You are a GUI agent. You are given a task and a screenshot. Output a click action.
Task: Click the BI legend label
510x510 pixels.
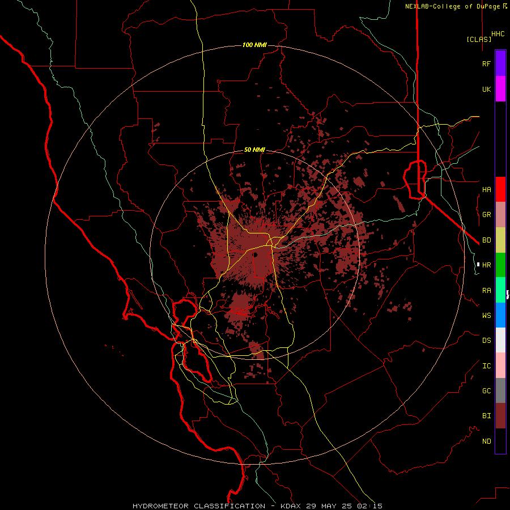point(486,416)
